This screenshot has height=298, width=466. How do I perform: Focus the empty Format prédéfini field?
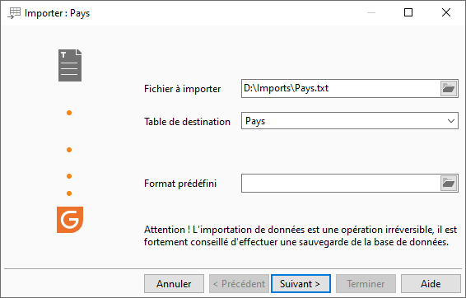(x=341, y=183)
